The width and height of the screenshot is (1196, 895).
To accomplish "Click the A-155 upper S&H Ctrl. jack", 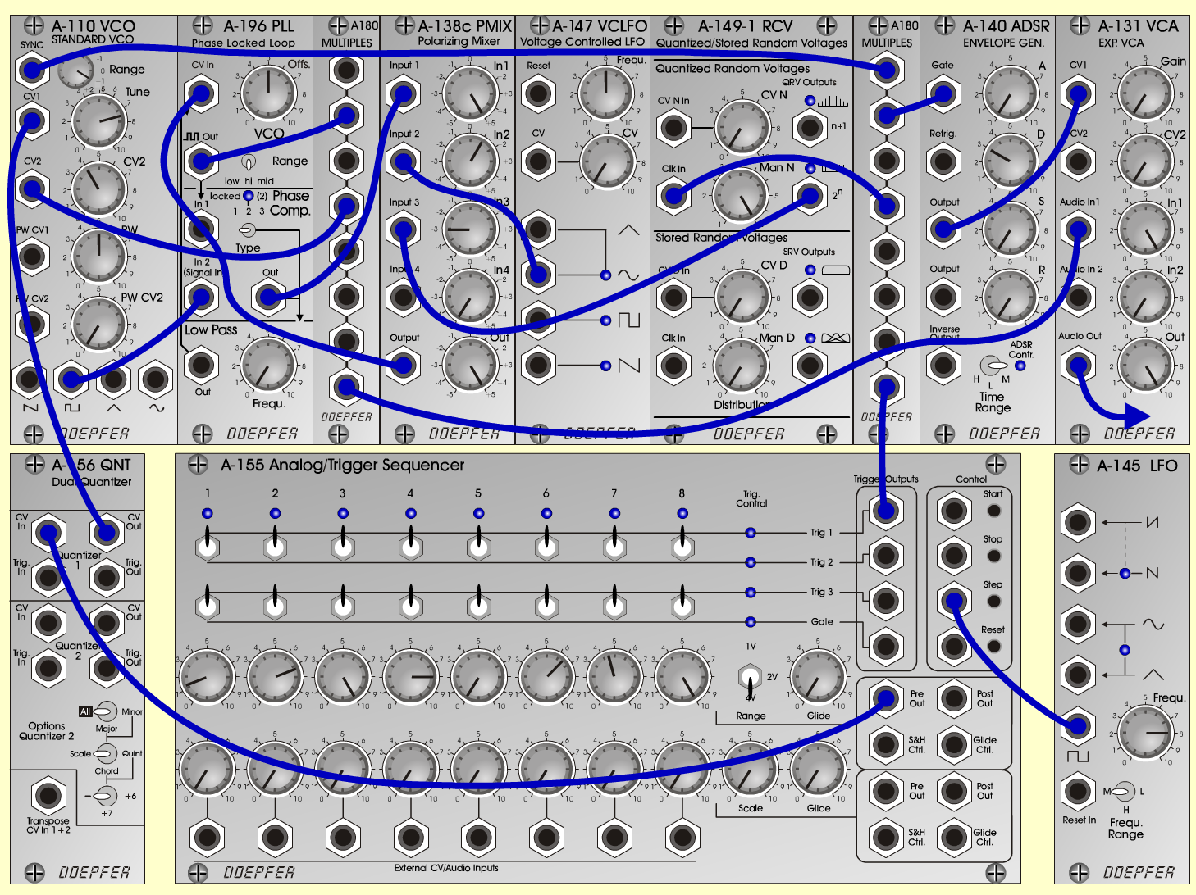I will coord(886,743).
